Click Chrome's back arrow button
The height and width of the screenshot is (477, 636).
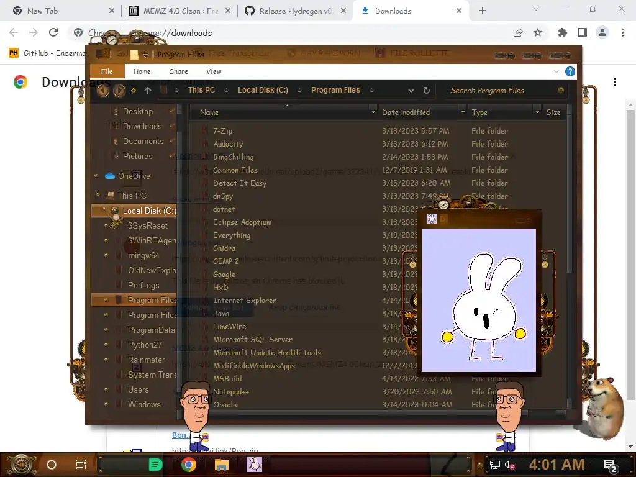(x=14, y=32)
